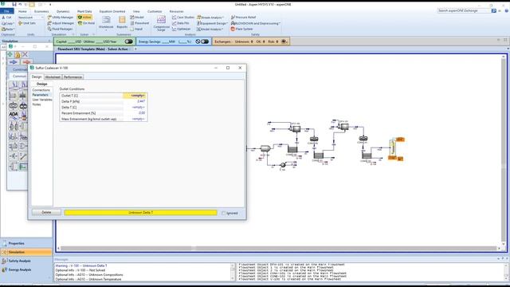510x287 pixels.
Task: Open the Workbook button in the ribbon
Action: 106,22
